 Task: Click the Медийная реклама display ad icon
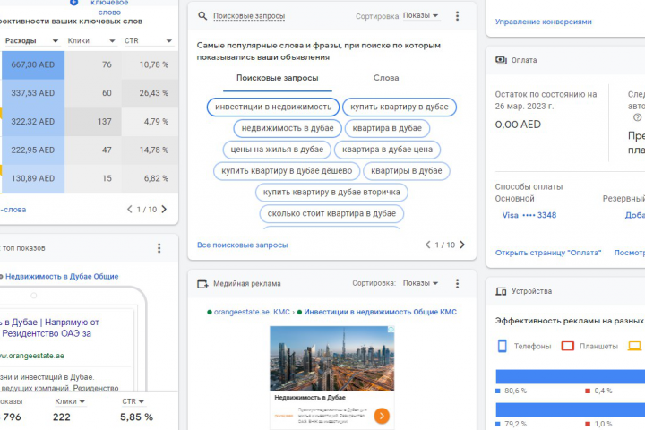coord(202,283)
